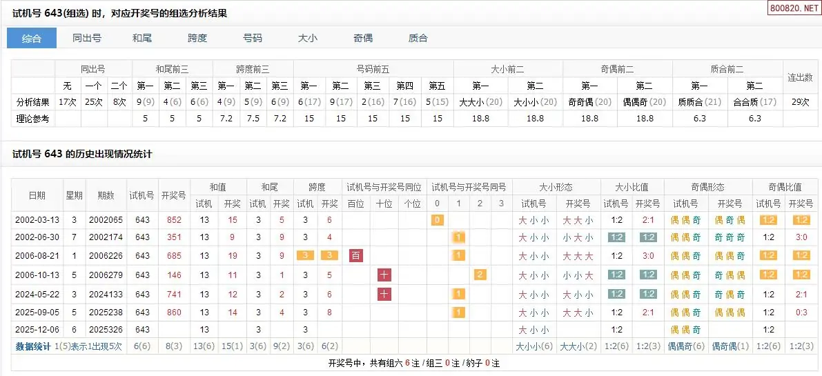The width and height of the screenshot is (822, 376).
Task: Click the 日期 column header
Action: 37,195
